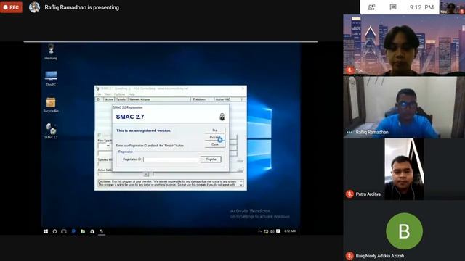Click the SMAC window title bar icon
Image resolution: width=465 pixels, height=261 pixels.
97,88
